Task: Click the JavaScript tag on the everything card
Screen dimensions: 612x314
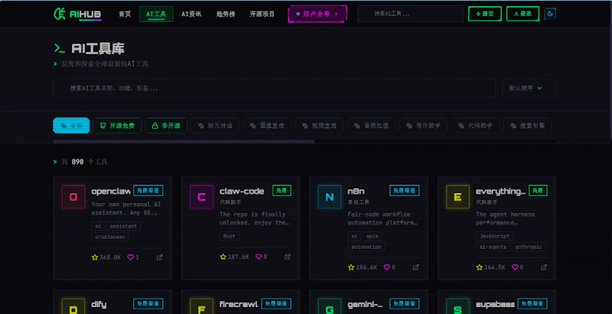Action: [x=494, y=237]
